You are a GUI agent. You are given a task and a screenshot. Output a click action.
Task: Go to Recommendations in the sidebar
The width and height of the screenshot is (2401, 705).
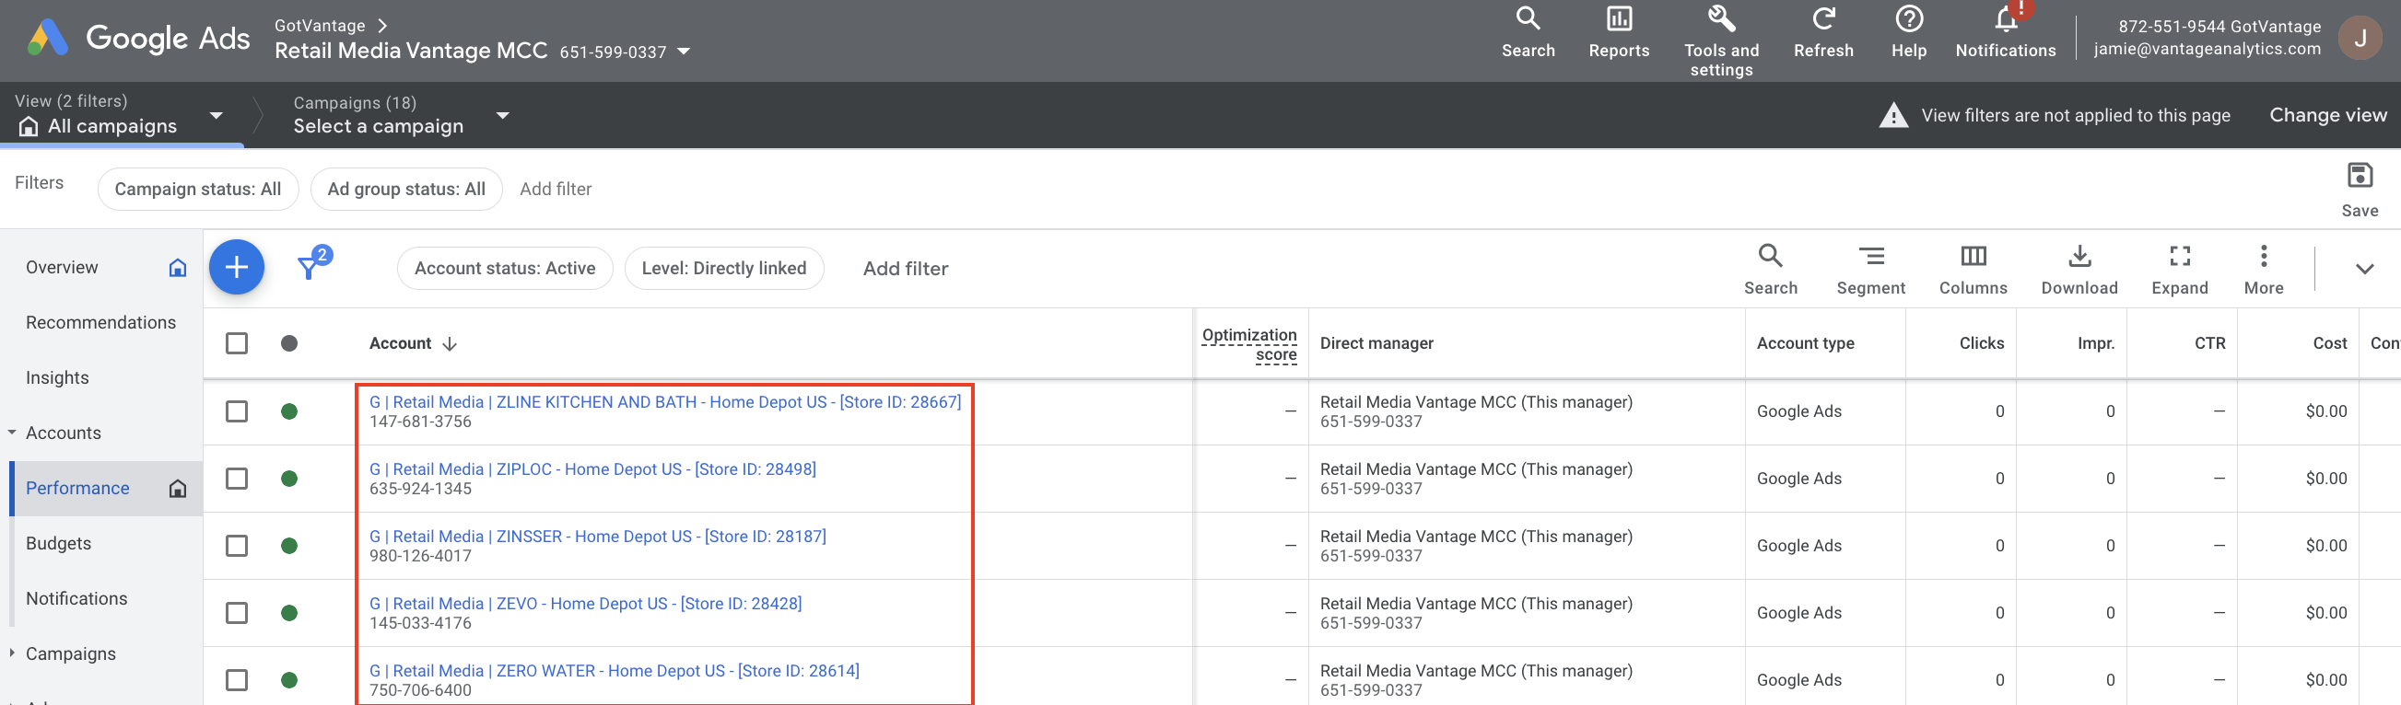coord(100,323)
